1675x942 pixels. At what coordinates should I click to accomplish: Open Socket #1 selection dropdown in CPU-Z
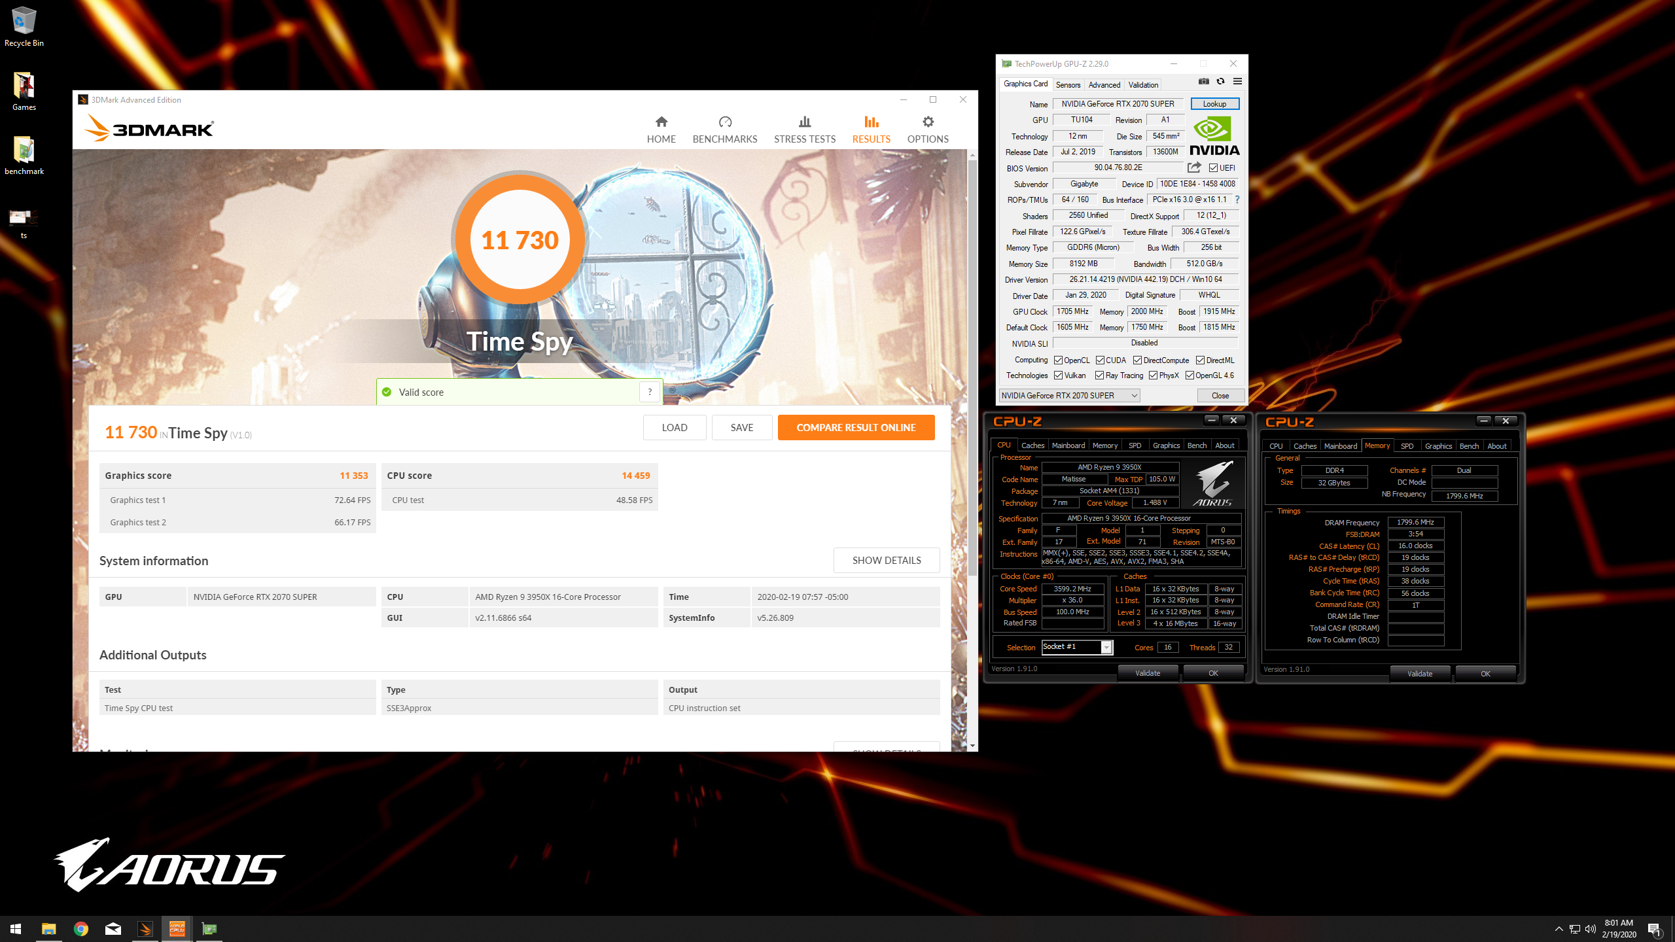[1077, 647]
